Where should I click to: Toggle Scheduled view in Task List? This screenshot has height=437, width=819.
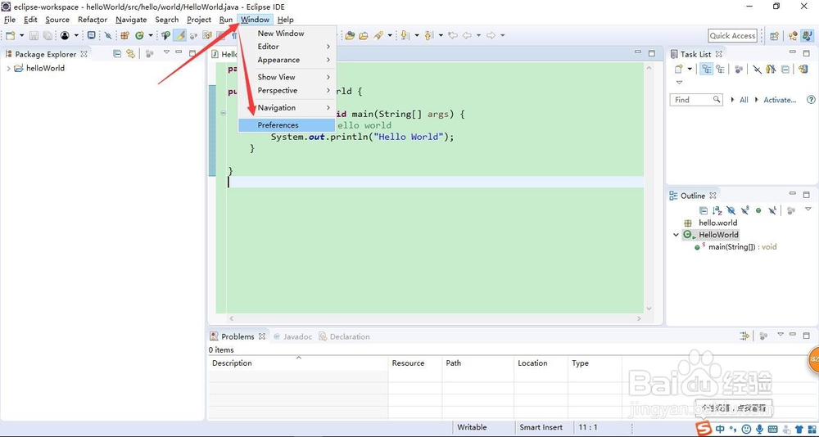pos(720,69)
